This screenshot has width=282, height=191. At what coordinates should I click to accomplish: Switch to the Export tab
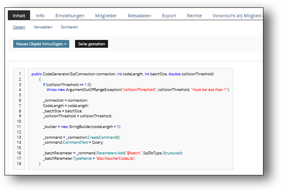[169, 16]
